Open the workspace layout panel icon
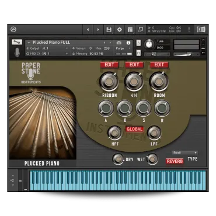The height and width of the screenshot is (216, 216). tap(130, 30)
